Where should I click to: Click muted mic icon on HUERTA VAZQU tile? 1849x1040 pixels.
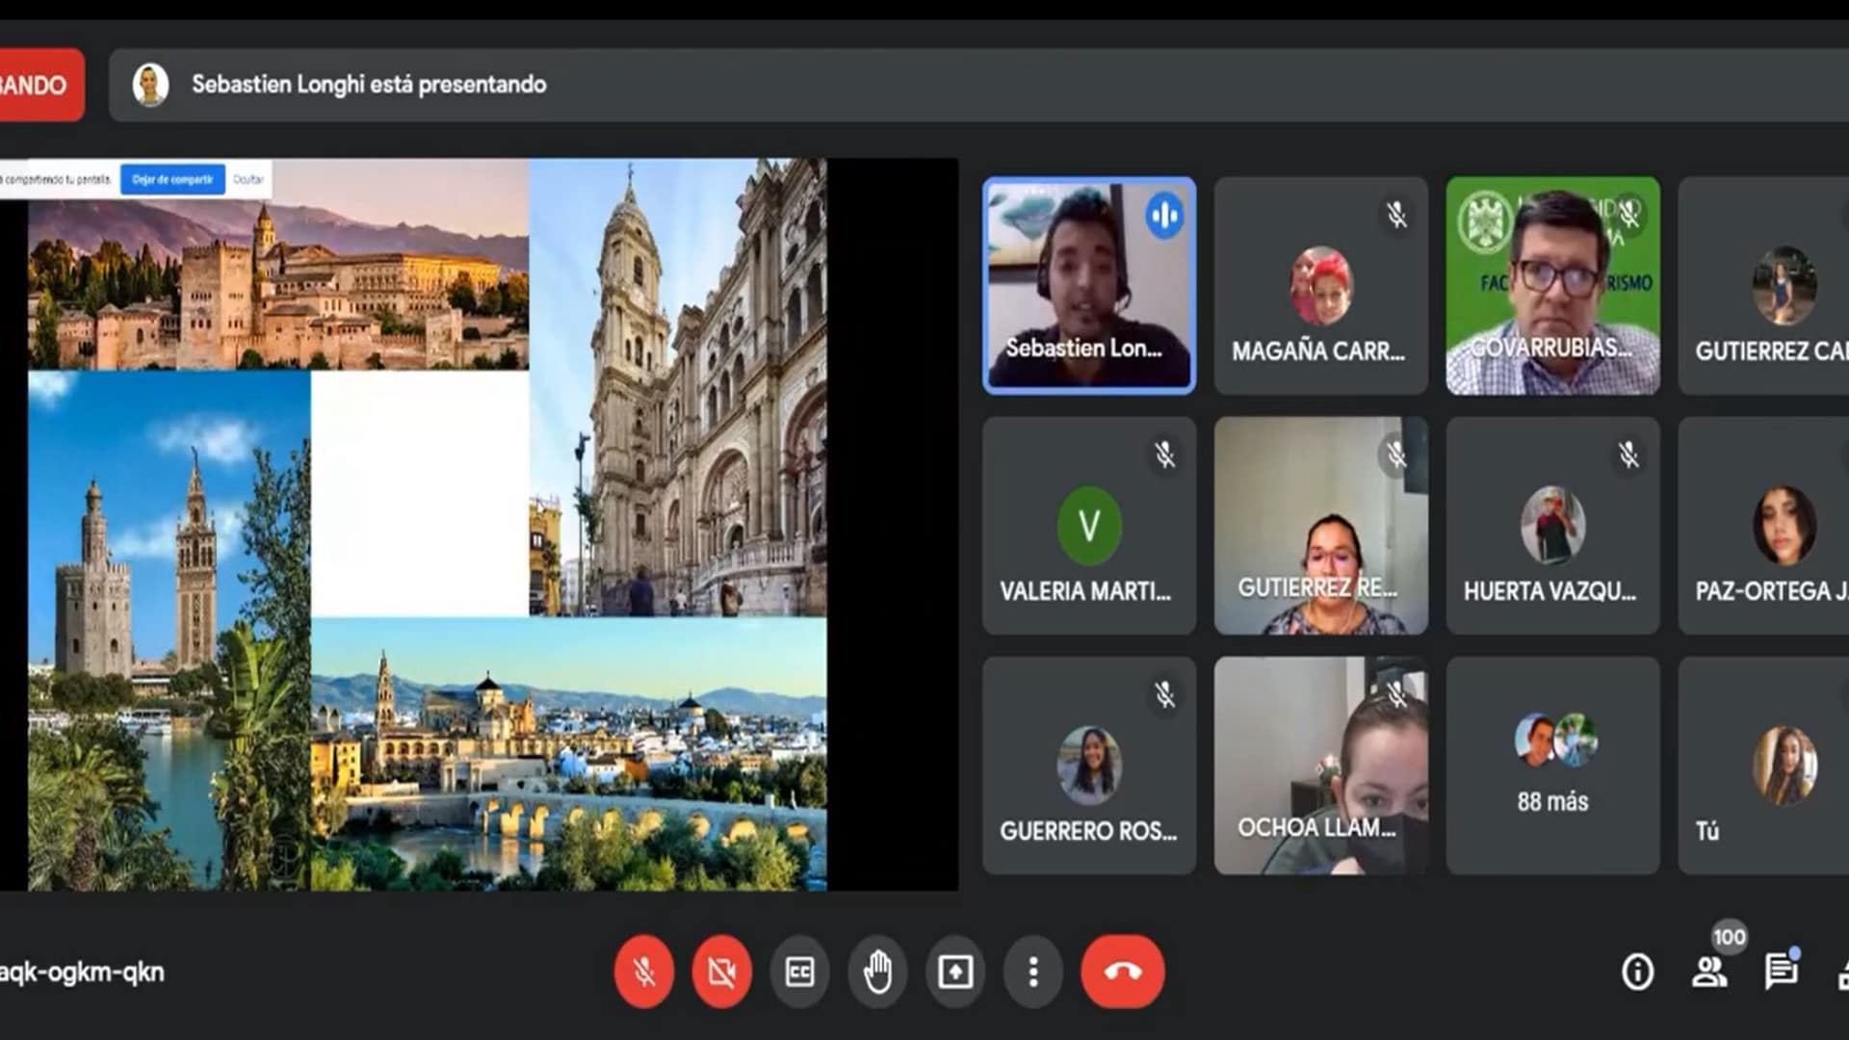pyautogui.click(x=1628, y=455)
